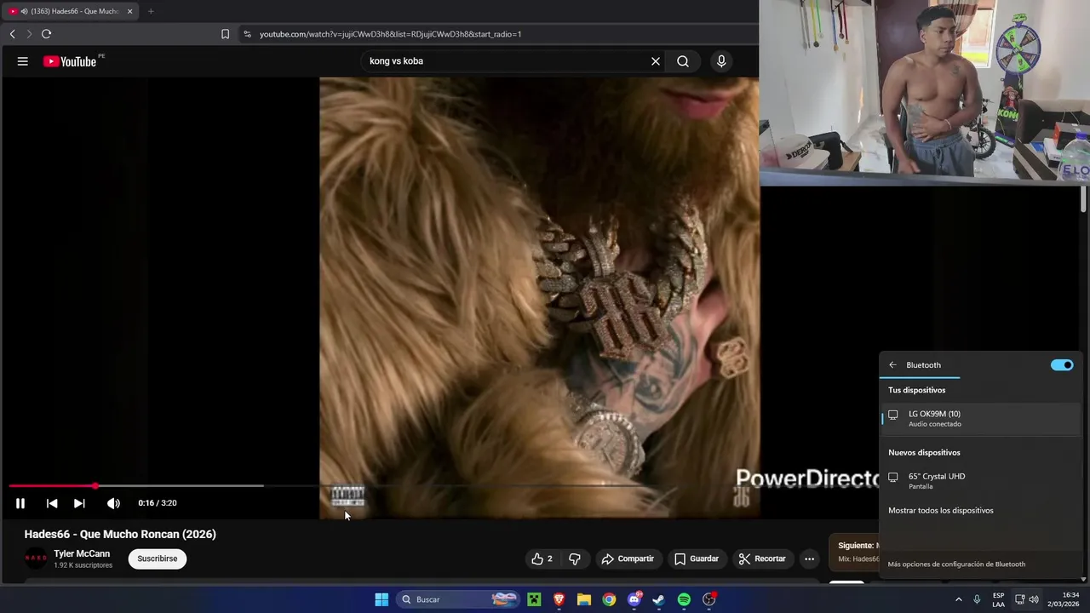Click the YouTube URL in address bar
The image size is (1090, 613).
pos(390,34)
